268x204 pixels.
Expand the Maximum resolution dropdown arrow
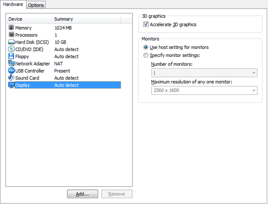click(254, 91)
